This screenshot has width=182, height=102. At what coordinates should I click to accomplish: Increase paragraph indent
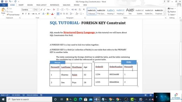[76, 10]
